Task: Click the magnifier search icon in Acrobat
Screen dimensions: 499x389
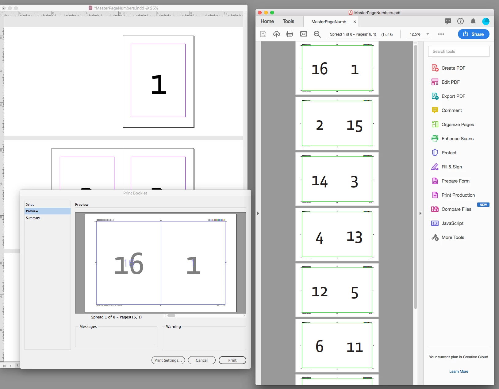Action: click(x=317, y=34)
